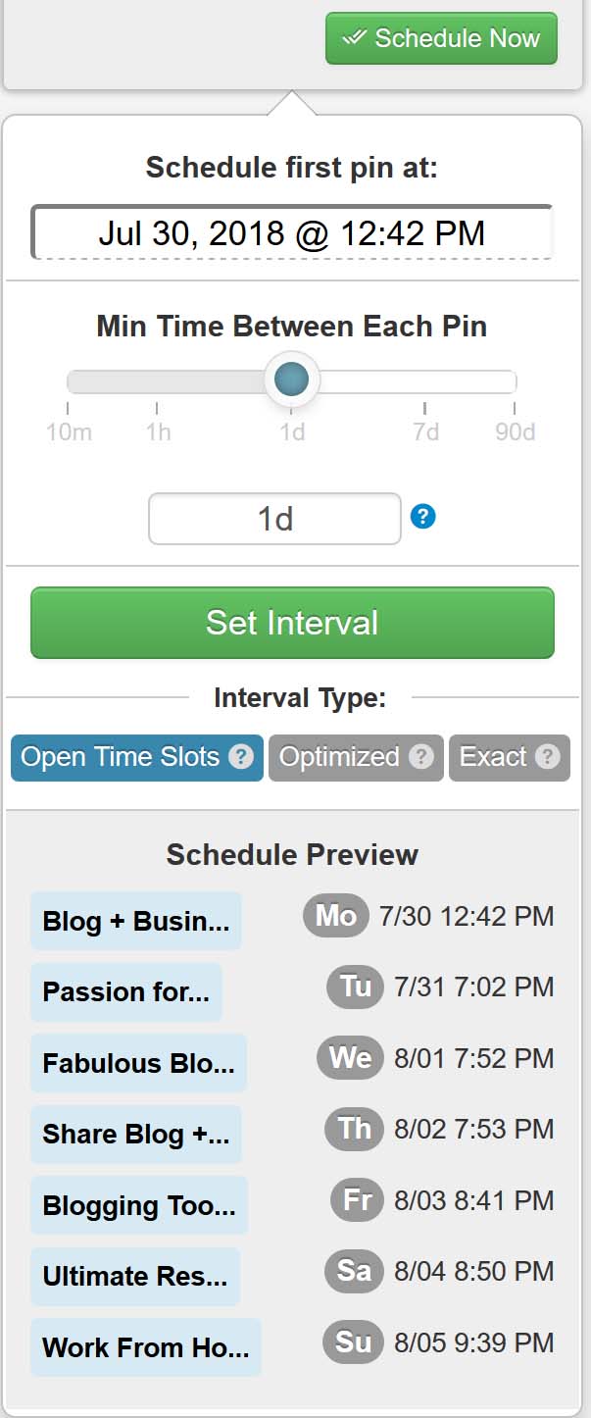
Task: Click the slider handle at 1d
Action: coord(292,380)
